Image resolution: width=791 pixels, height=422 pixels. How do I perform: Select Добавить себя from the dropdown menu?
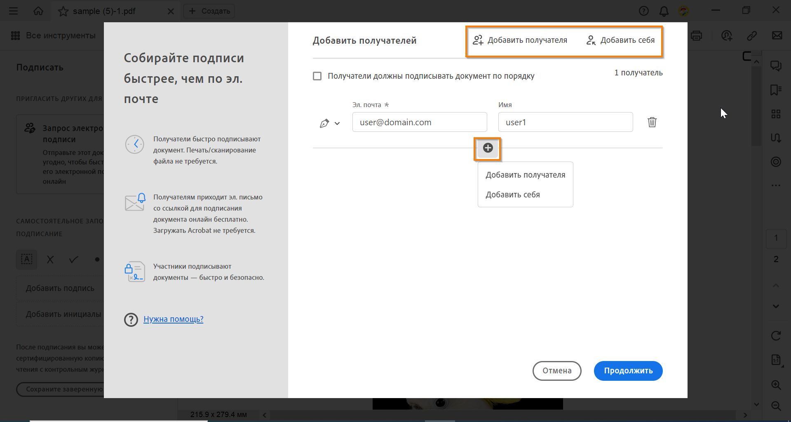pos(513,194)
